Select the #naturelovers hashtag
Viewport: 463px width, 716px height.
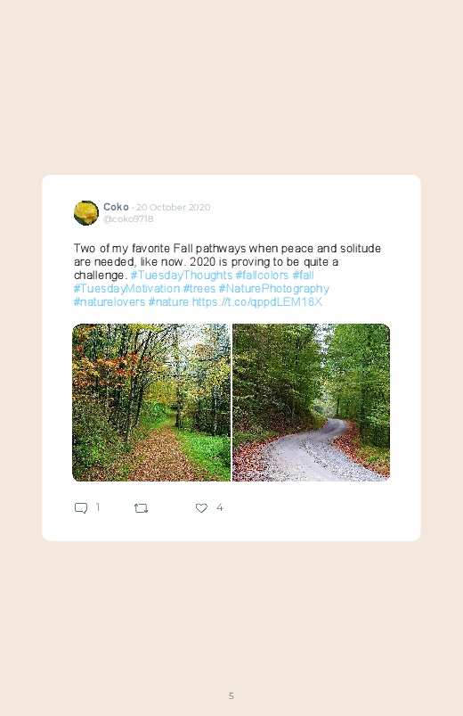coord(110,302)
